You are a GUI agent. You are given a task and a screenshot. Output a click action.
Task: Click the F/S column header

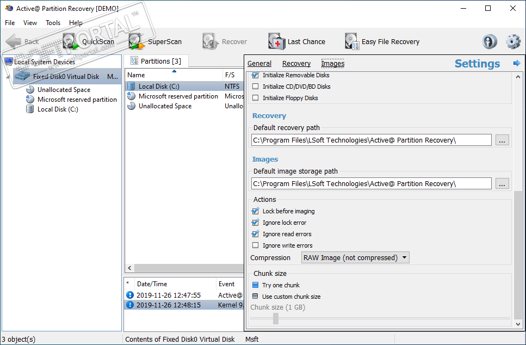[233, 75]
